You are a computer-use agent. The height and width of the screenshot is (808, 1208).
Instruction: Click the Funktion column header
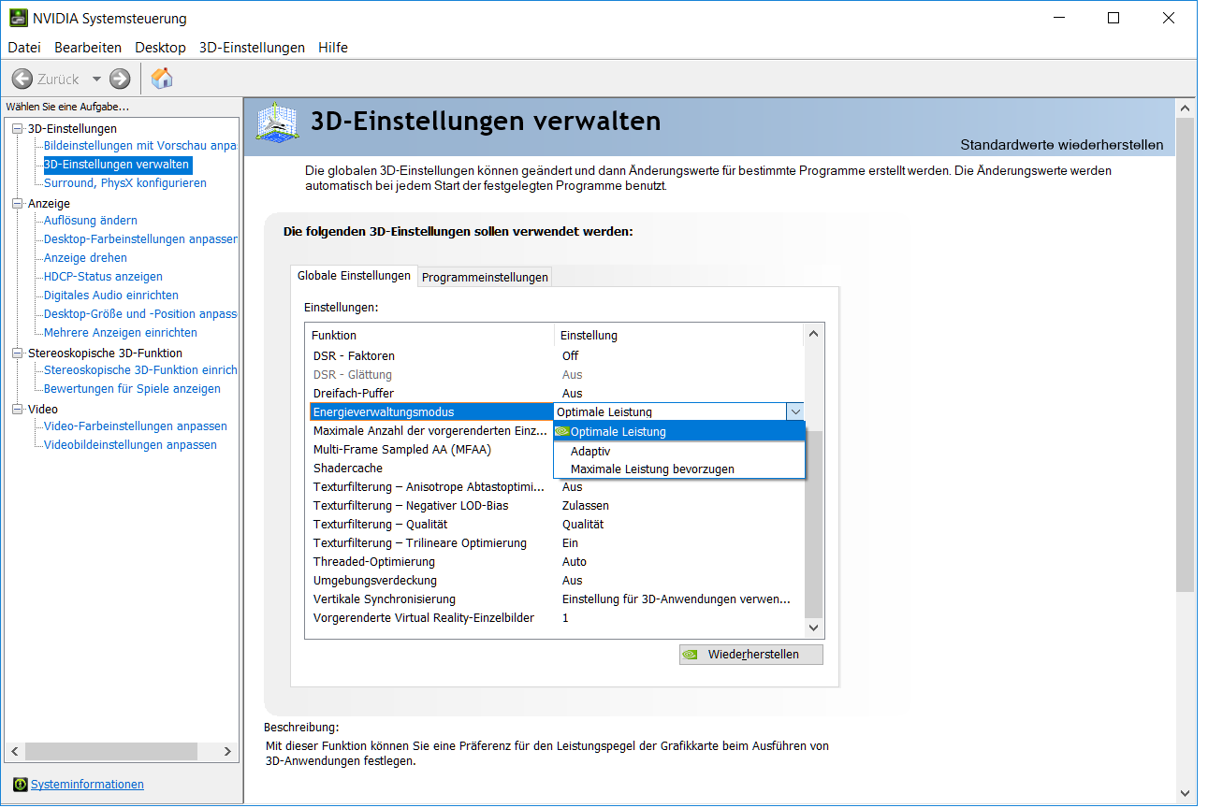[x=431, y=335]
